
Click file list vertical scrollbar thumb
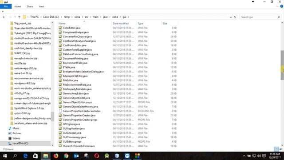(x=282, y=65)
